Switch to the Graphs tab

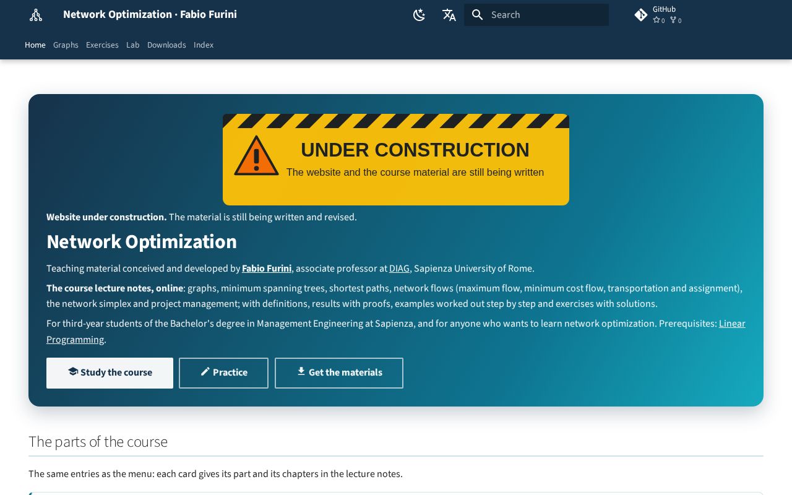click(66, 45)
